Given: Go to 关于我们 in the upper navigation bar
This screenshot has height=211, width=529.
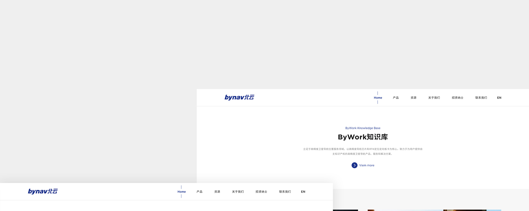Looking at the screenshot, I should (434, 98).
